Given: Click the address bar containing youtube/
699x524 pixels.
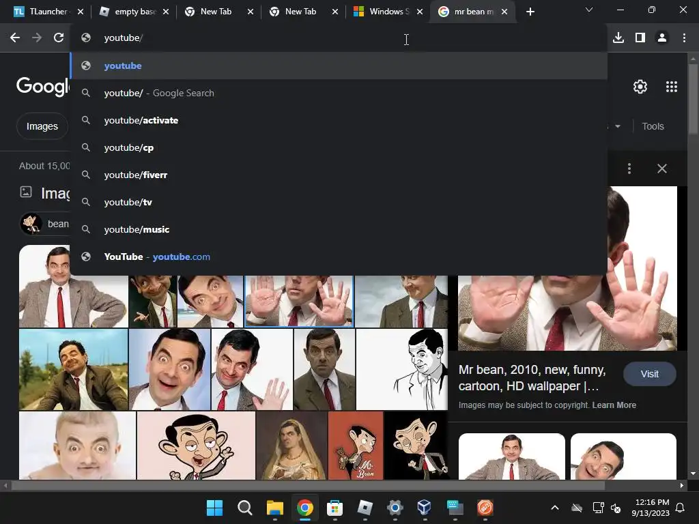Looking at the screenshot, I should pyautogui.click(x=339, y=38).
